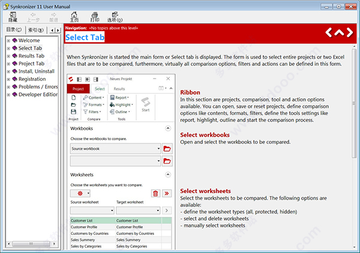Select the Select ribbon tab
Viewport: 360px width, 253px height.
pos(100,89)
